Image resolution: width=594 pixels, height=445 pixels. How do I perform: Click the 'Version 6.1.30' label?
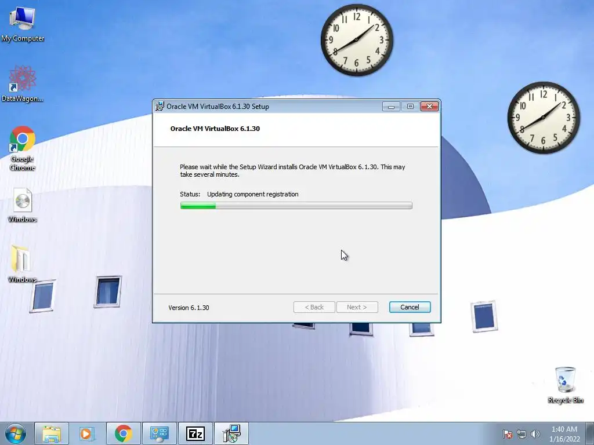189,308
